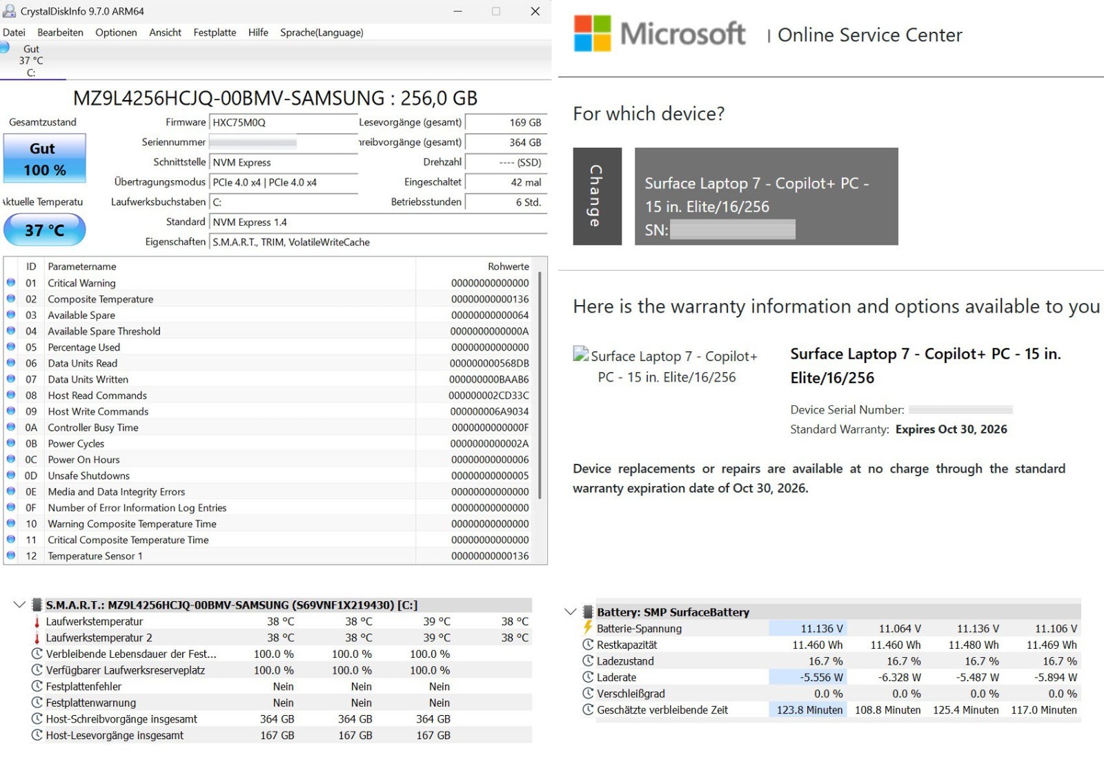Click the Change device button

click(597, 196)
